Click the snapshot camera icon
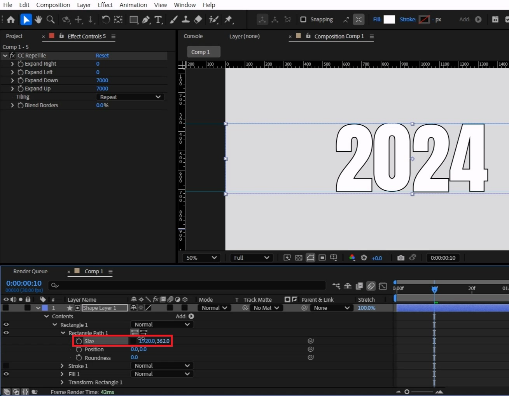This screenshot has height=396, width=509. tap(401, 258)
